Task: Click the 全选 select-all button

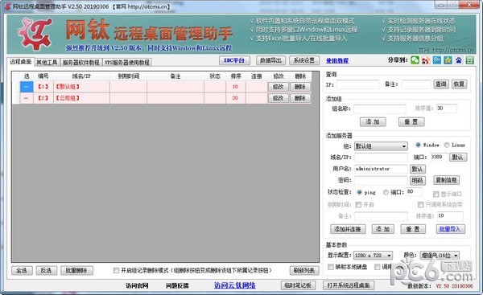Action: (22, 271)
